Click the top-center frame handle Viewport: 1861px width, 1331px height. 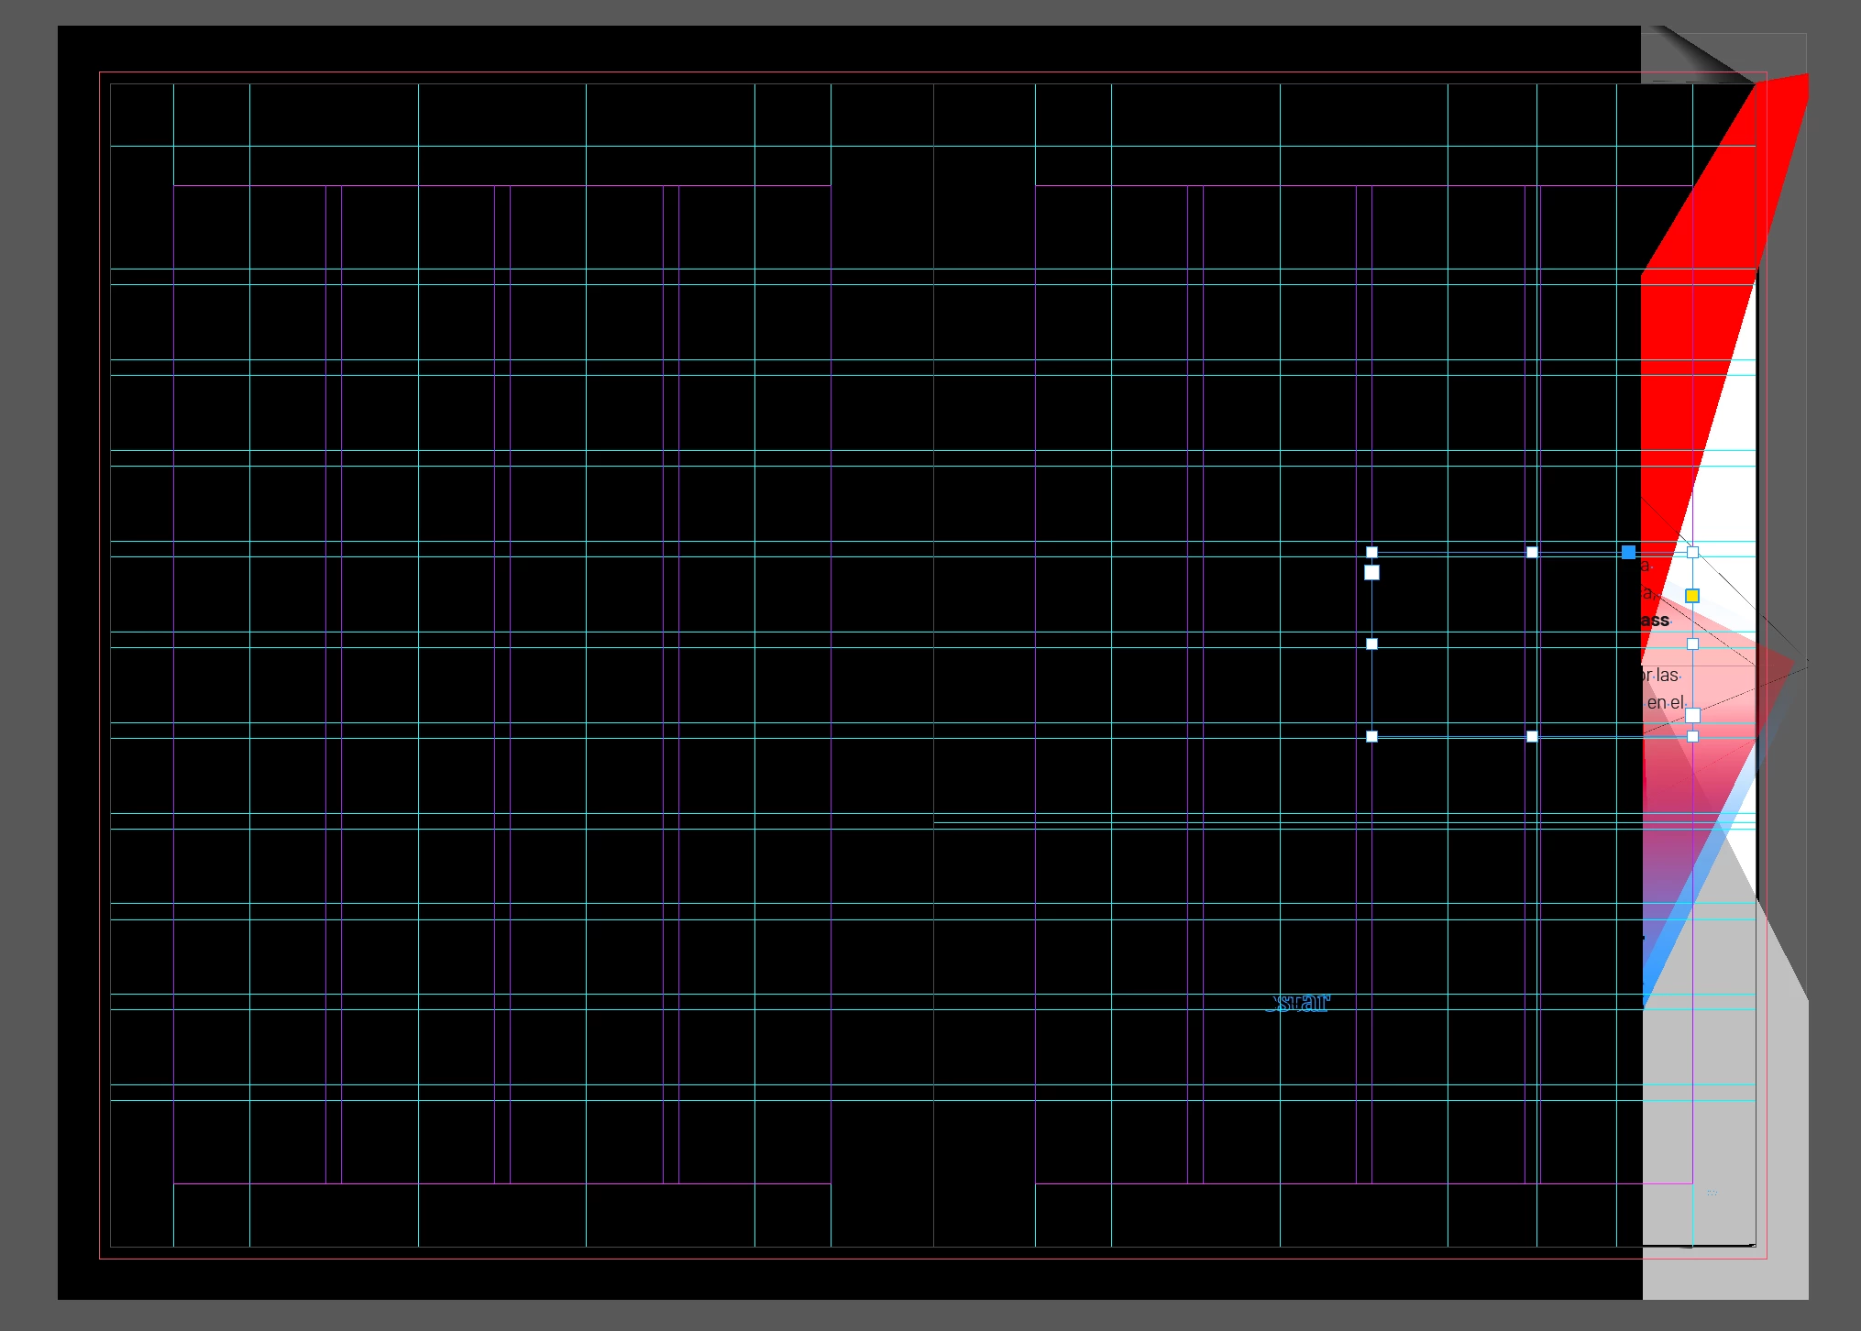pos(1532,552)
